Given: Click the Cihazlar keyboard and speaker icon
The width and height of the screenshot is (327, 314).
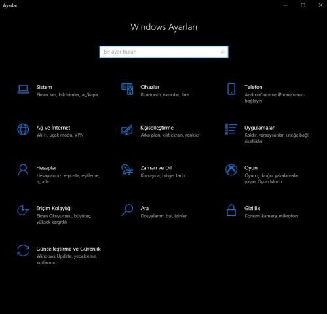Looking at the screenshot, I should (x=127, y=89).
